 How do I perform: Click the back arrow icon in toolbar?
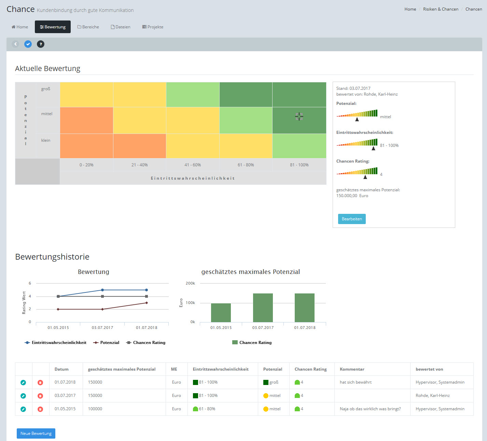[x=15, y=44]
